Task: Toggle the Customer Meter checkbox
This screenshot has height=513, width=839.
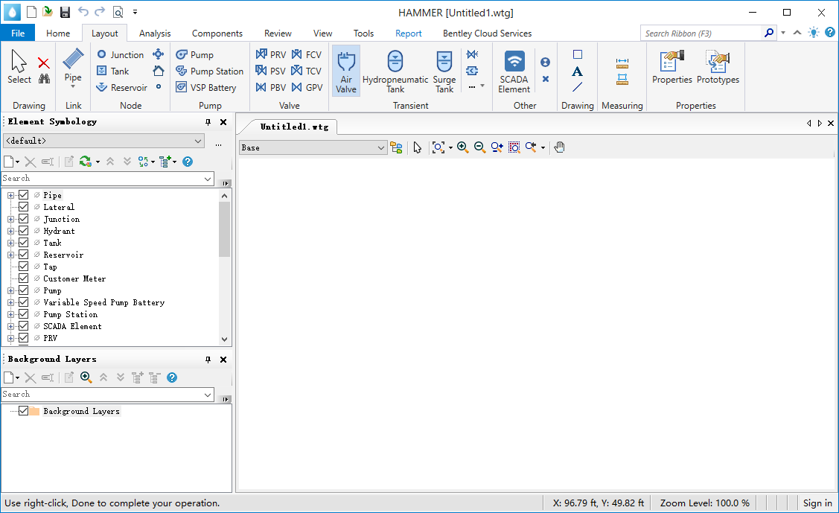Action: (x=24, y=278)
